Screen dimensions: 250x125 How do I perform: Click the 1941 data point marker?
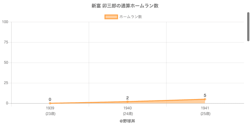coord(205,99)
